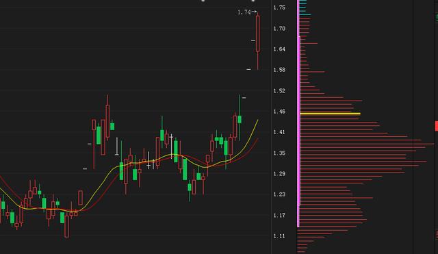Click the 1.58 price axis label
Image resolution: width=438 pixels, height=254 pixels.
(x=279, y=70)
